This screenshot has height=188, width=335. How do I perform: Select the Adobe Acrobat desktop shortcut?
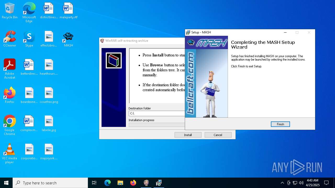[10, 69]
